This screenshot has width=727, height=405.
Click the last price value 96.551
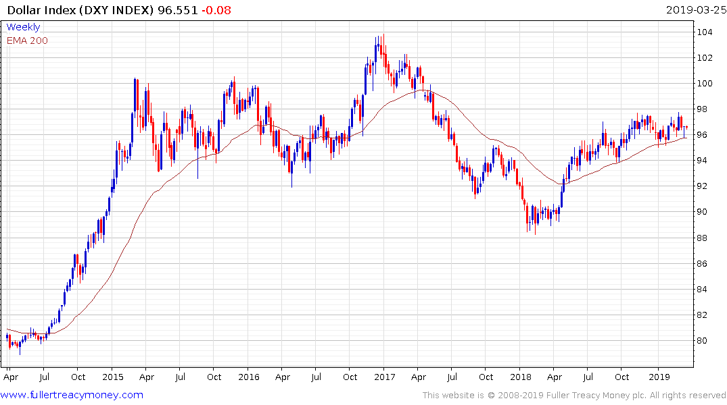[x=178, y=10]
